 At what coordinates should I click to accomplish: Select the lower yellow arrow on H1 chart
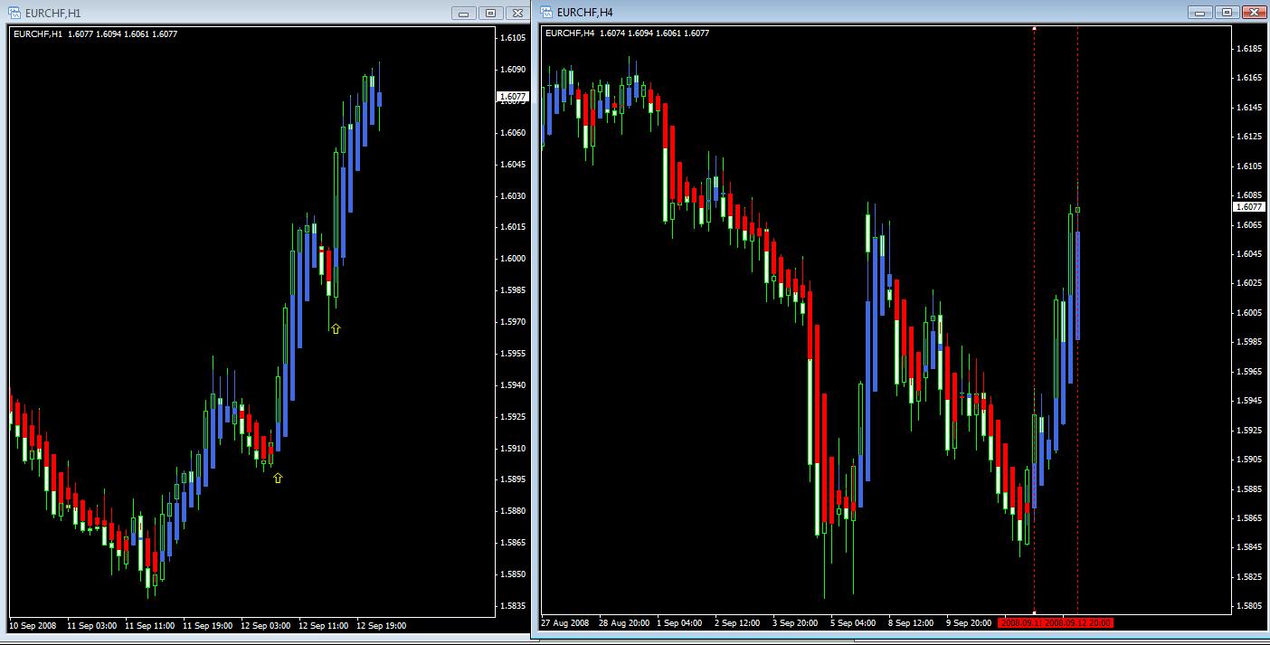(278, 478)
